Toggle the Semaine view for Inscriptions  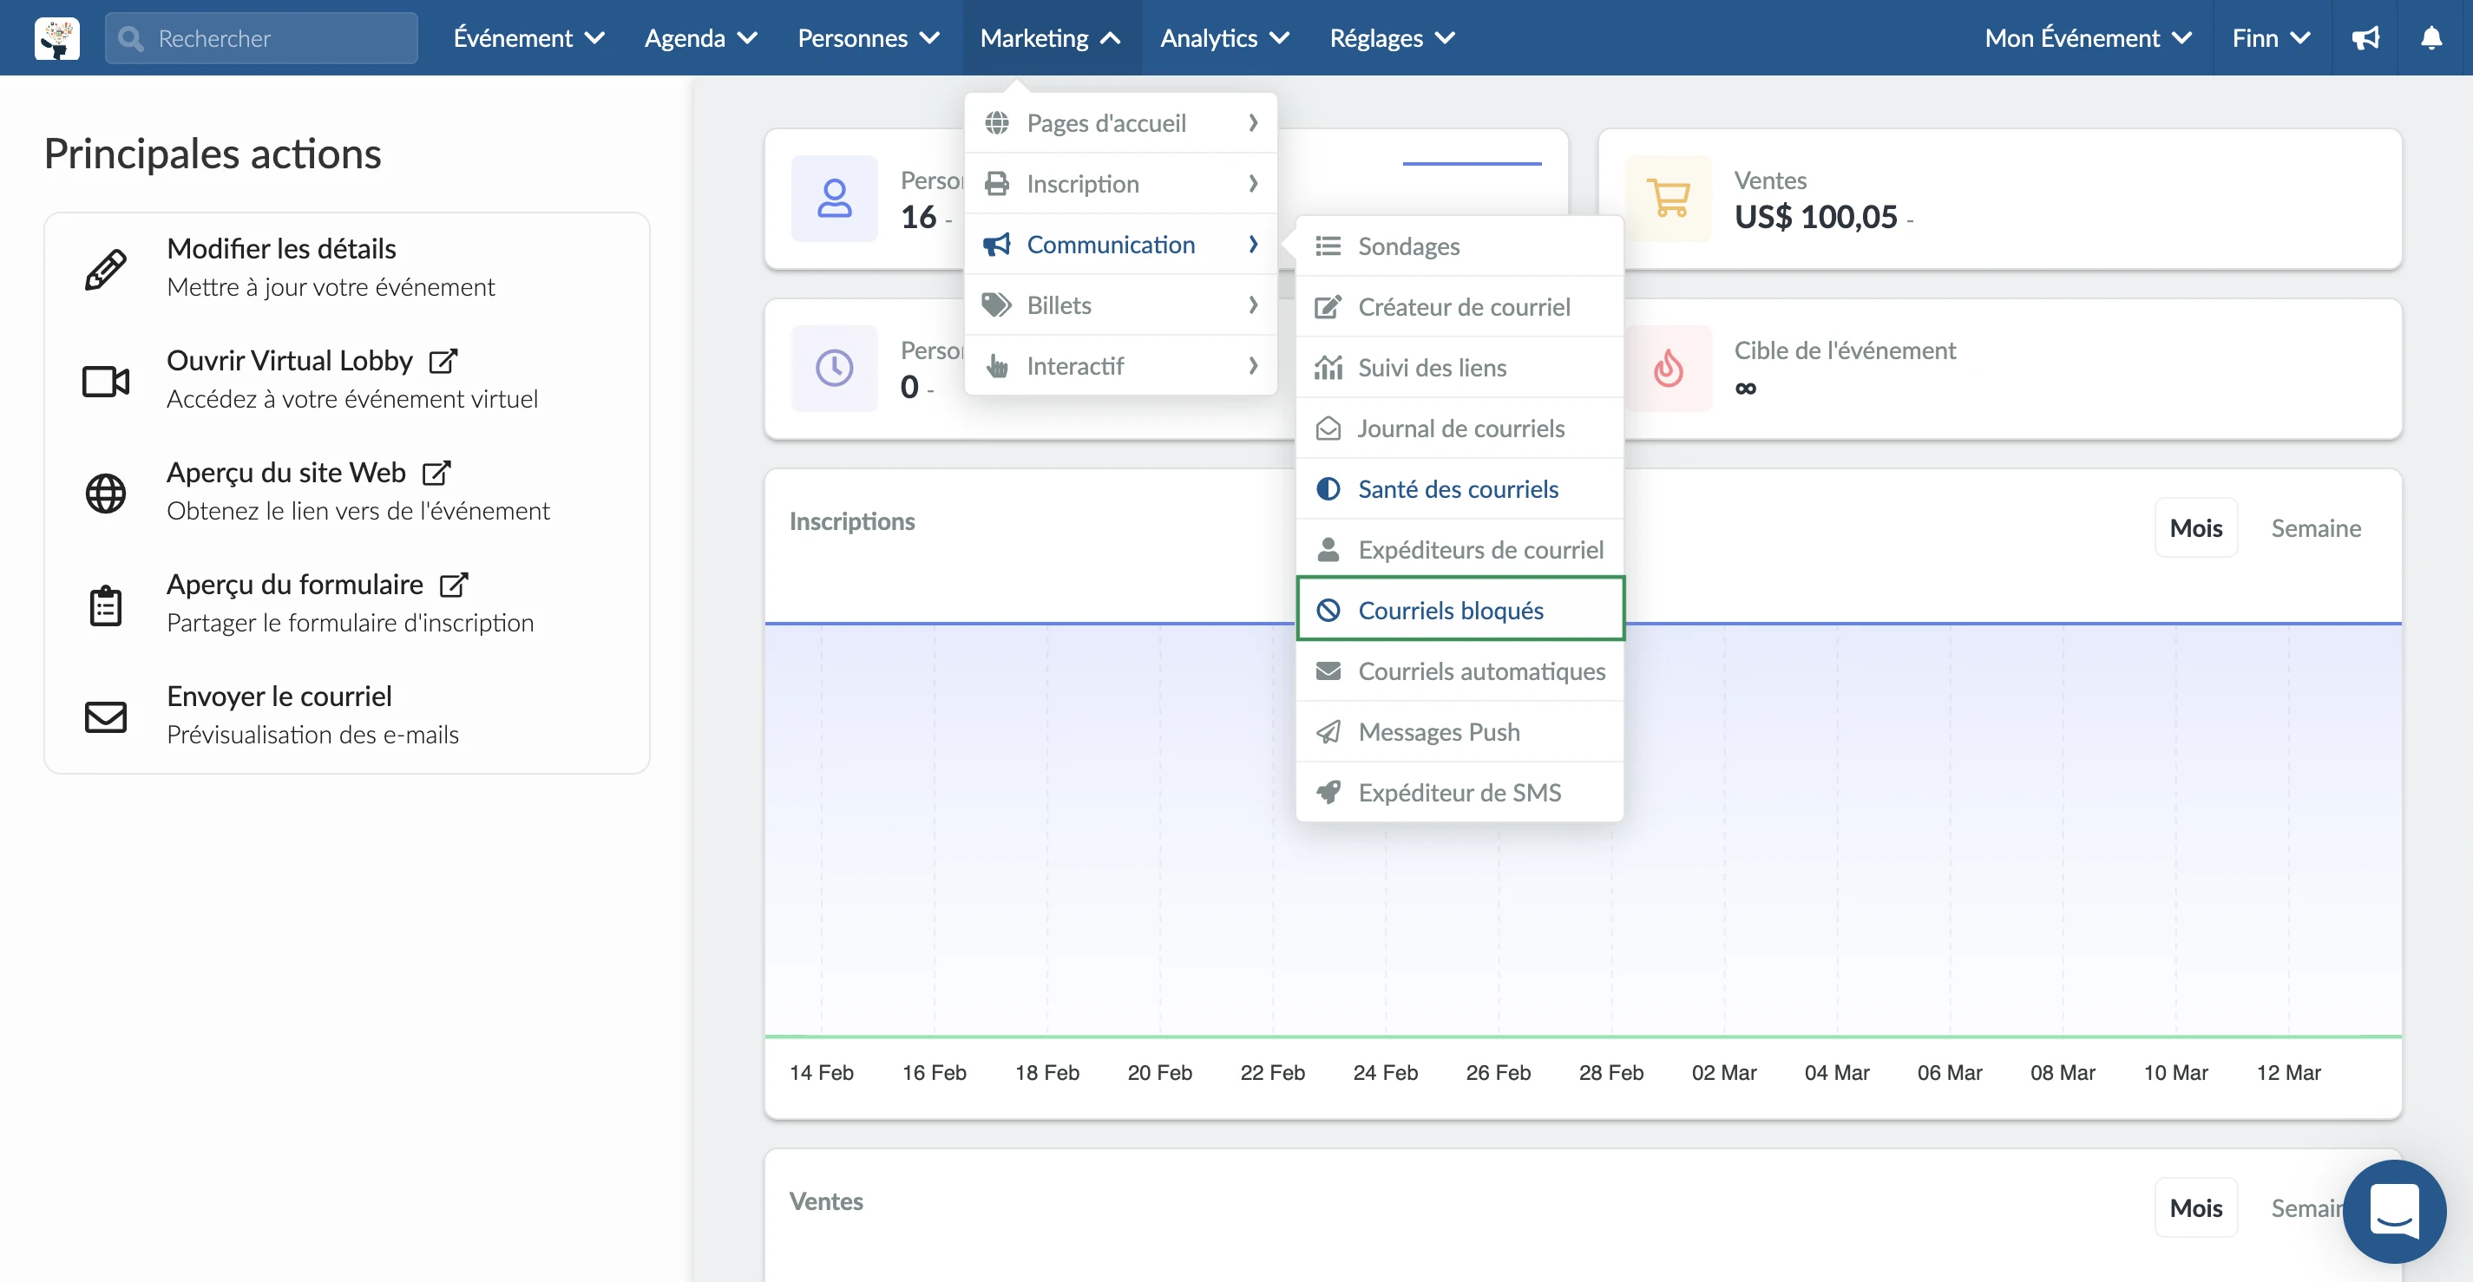(x=2316, y=527)
